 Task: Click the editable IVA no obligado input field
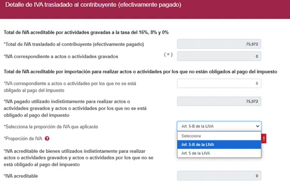point(219,83)
